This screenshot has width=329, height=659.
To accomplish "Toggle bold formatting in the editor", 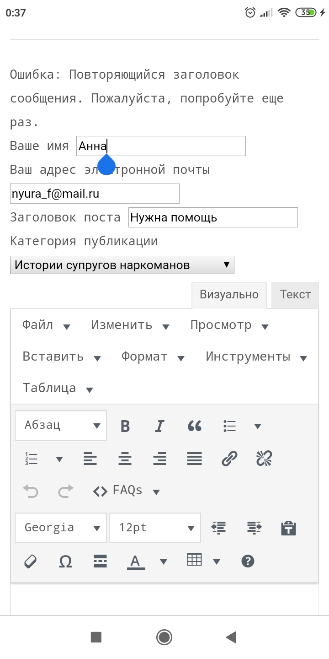I will tap(125, 426).
